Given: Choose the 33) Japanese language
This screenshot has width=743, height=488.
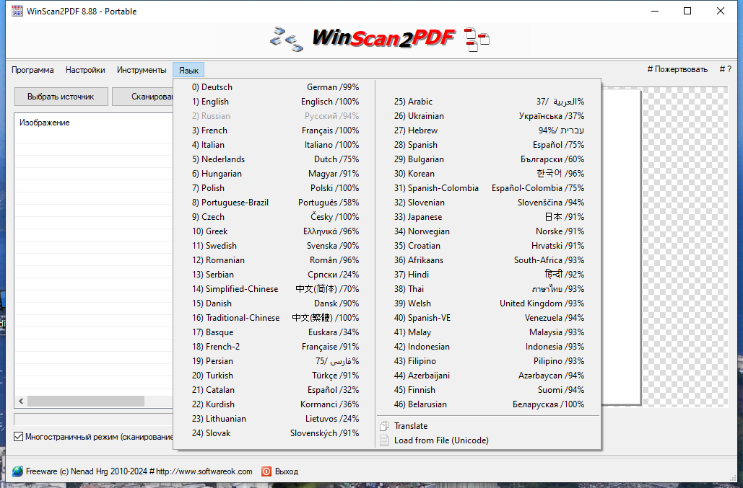Looking at the screenshot, I should click(489, 217).
